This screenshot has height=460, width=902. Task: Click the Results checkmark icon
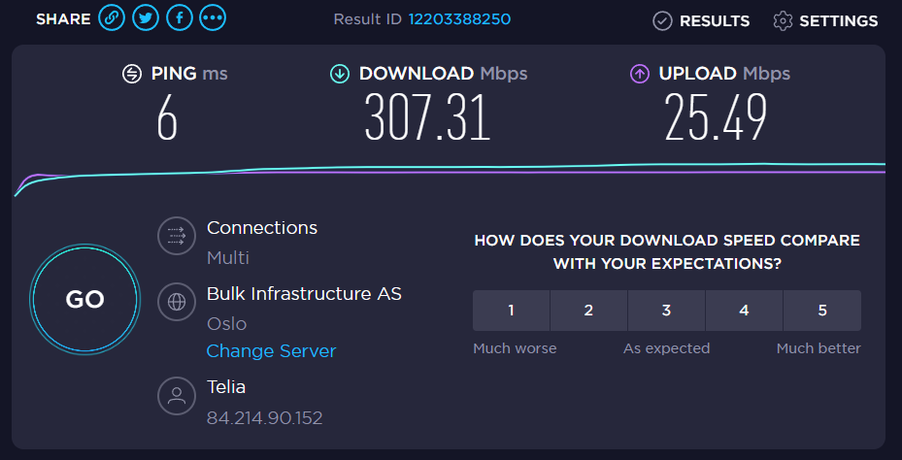[662, 20]
